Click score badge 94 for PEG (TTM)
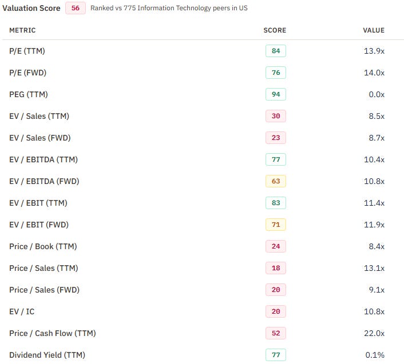 click(x=276, y=94)
